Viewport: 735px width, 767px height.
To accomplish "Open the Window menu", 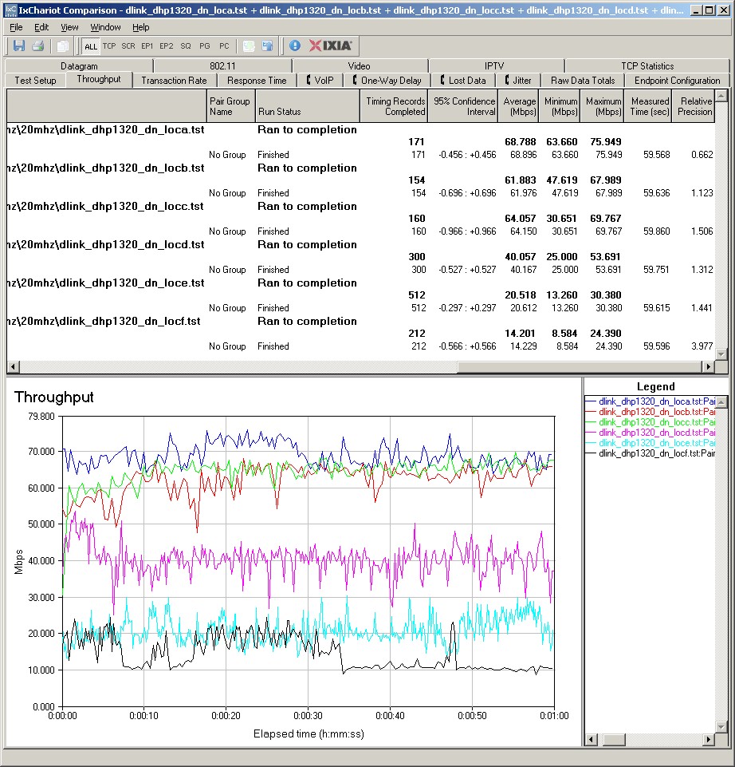I will pyautogui.click(x=105, y=27).
